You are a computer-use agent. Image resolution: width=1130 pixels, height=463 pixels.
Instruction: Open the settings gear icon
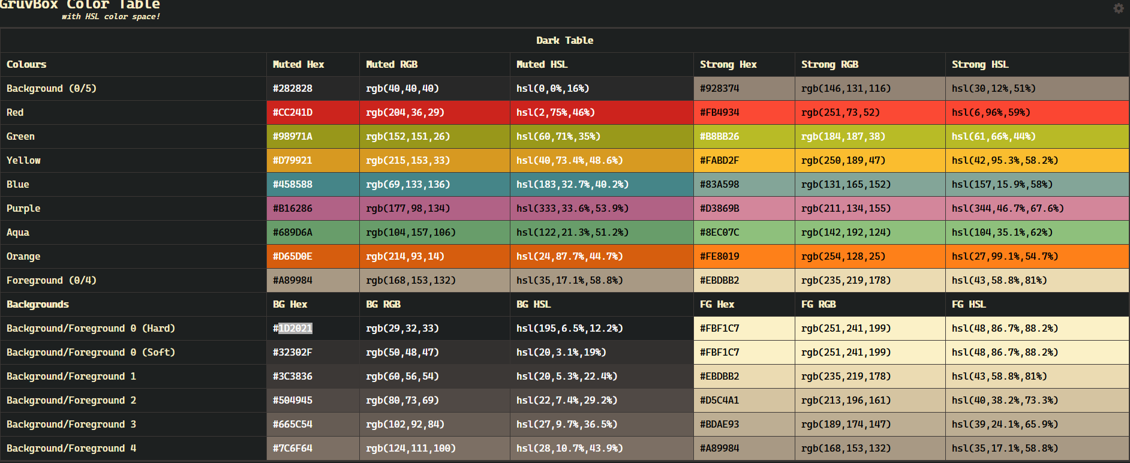click(1119, 8)
